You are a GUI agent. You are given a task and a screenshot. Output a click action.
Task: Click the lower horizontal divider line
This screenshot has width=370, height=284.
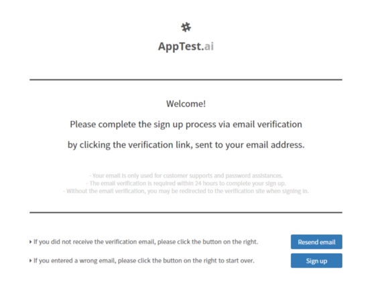click(x=186, y=212)
